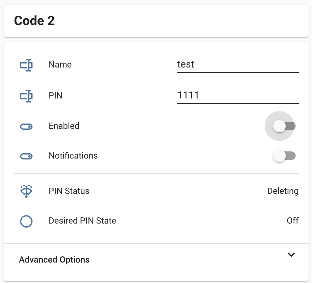The image size is (312, 283).
Task: Click the text-field icon beside PIN
Action: pyautogui.click(x=26, y=96)
